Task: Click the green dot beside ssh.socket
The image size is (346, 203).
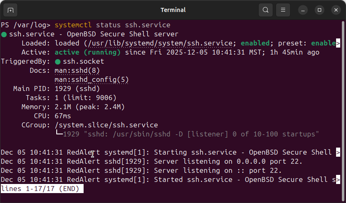Action: pos(58,62)
